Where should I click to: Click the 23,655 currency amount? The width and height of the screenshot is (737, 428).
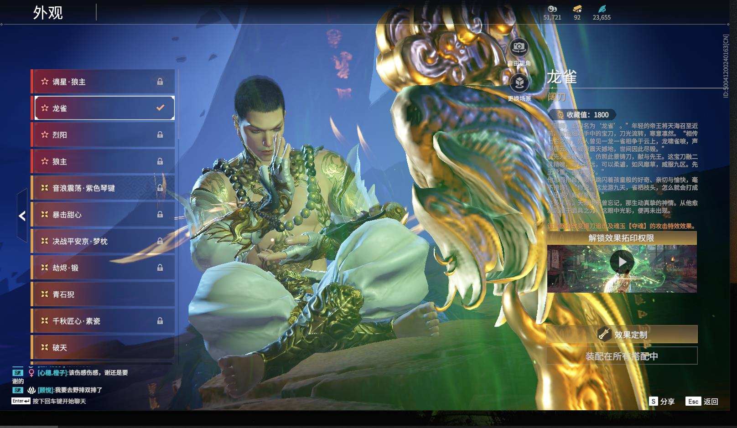pos(602,17)
